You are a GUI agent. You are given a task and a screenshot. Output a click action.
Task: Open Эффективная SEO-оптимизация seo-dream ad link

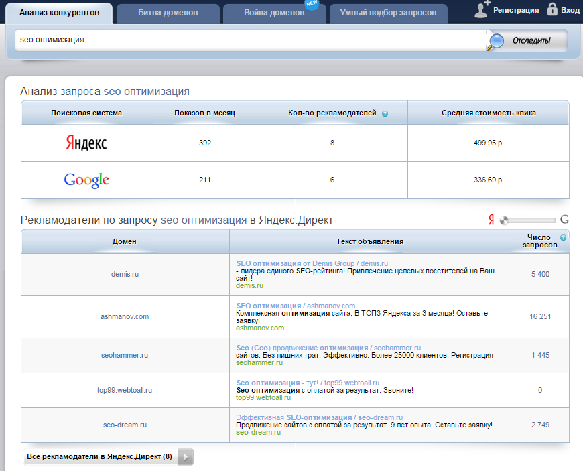[320, 418]
